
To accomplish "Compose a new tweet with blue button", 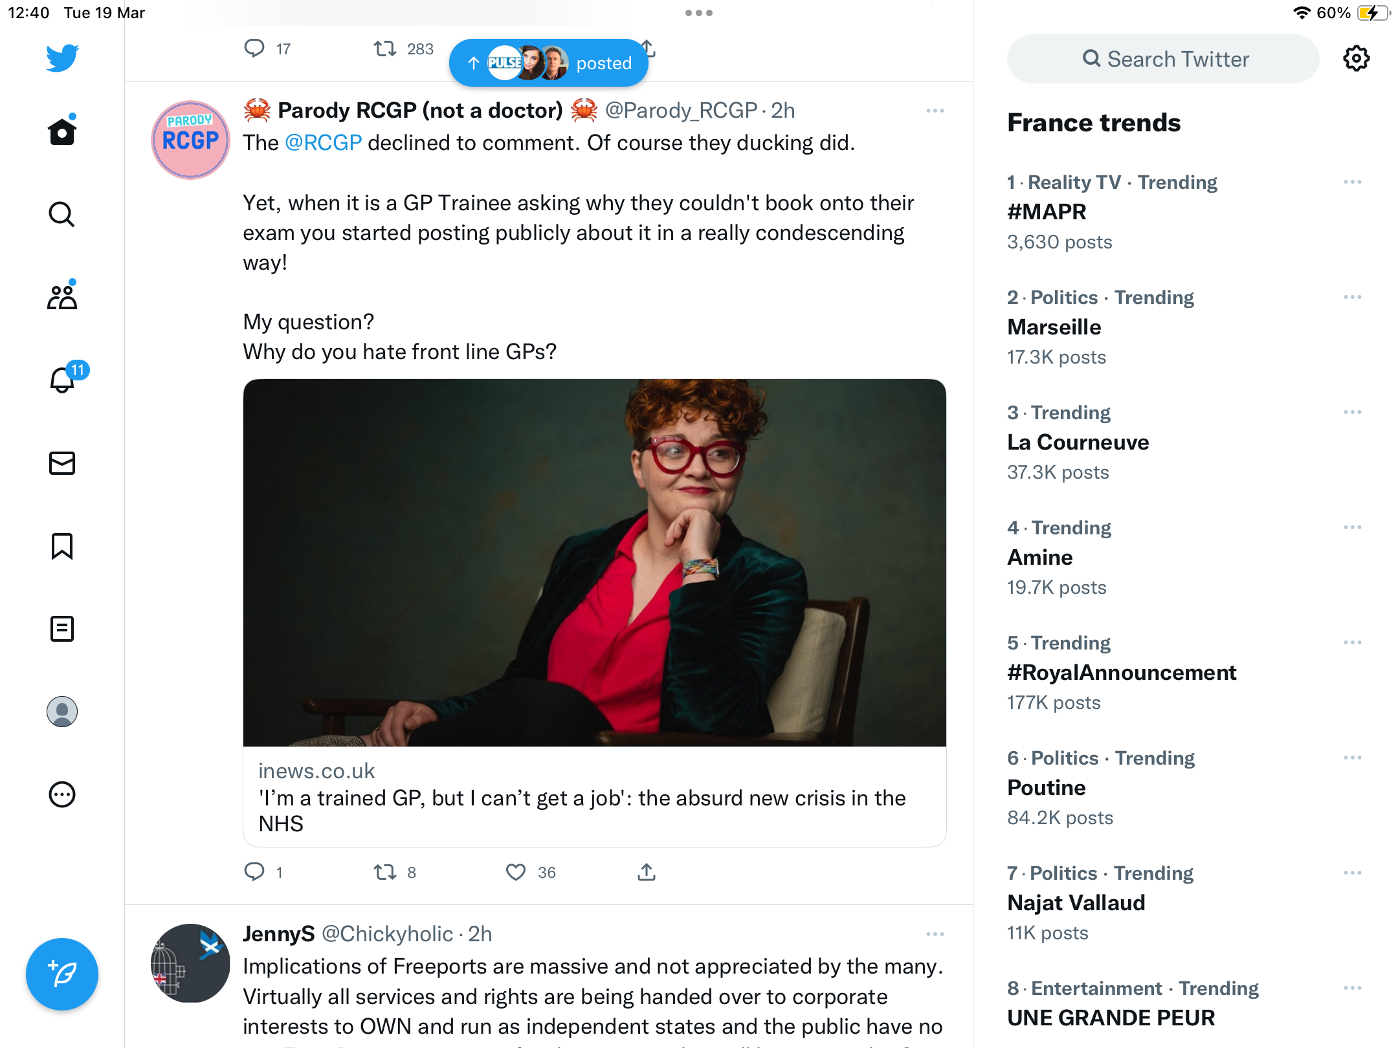I will pyautogui.click(x=62, y=974).
